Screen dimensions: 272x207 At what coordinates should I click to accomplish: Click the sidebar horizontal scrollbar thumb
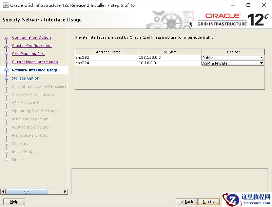pyautogui.click(x=26, y=192)
